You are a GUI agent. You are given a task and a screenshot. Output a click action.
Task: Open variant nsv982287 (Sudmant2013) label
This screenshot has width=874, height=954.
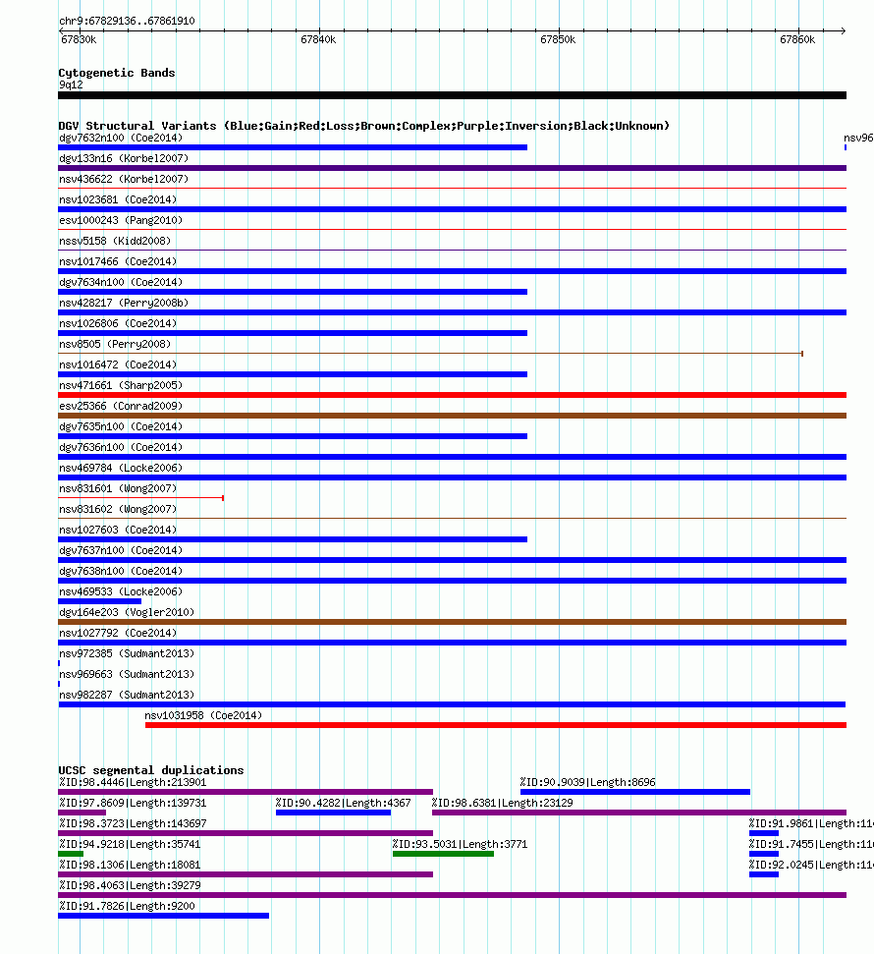[x=127, y=696]
